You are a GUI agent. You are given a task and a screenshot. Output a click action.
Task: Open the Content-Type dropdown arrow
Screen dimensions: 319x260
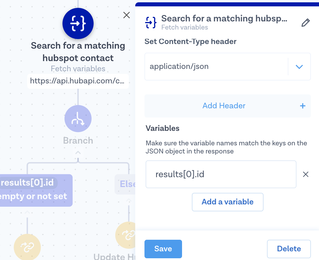299,67
